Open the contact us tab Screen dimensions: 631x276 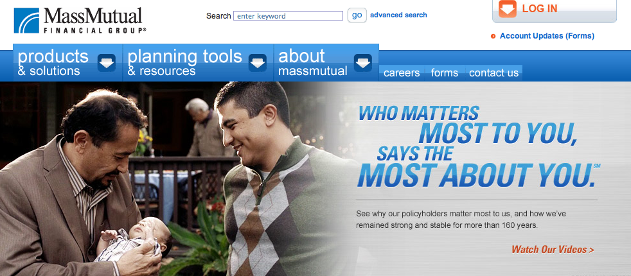click(493, 73)
